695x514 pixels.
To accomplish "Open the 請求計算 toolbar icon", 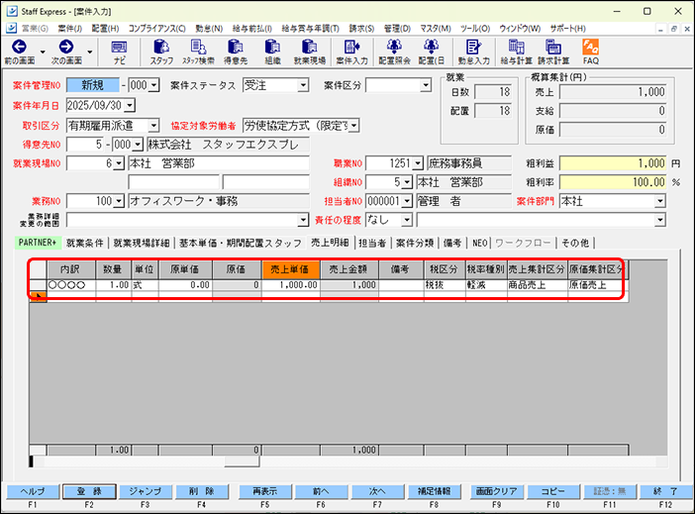I will [553, 47].
